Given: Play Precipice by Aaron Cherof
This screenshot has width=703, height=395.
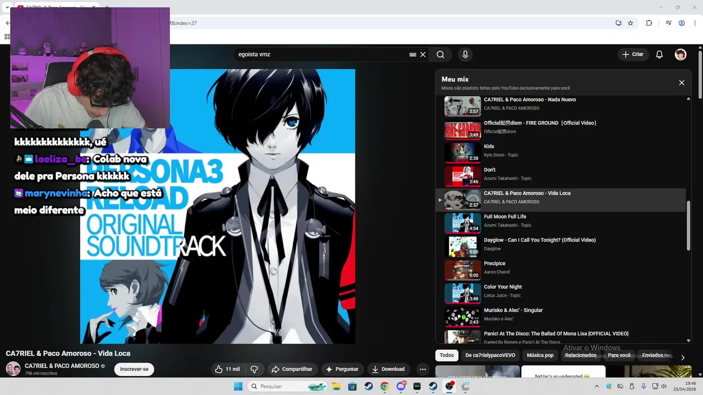Looking at the screenshot, I should point(561,270).
